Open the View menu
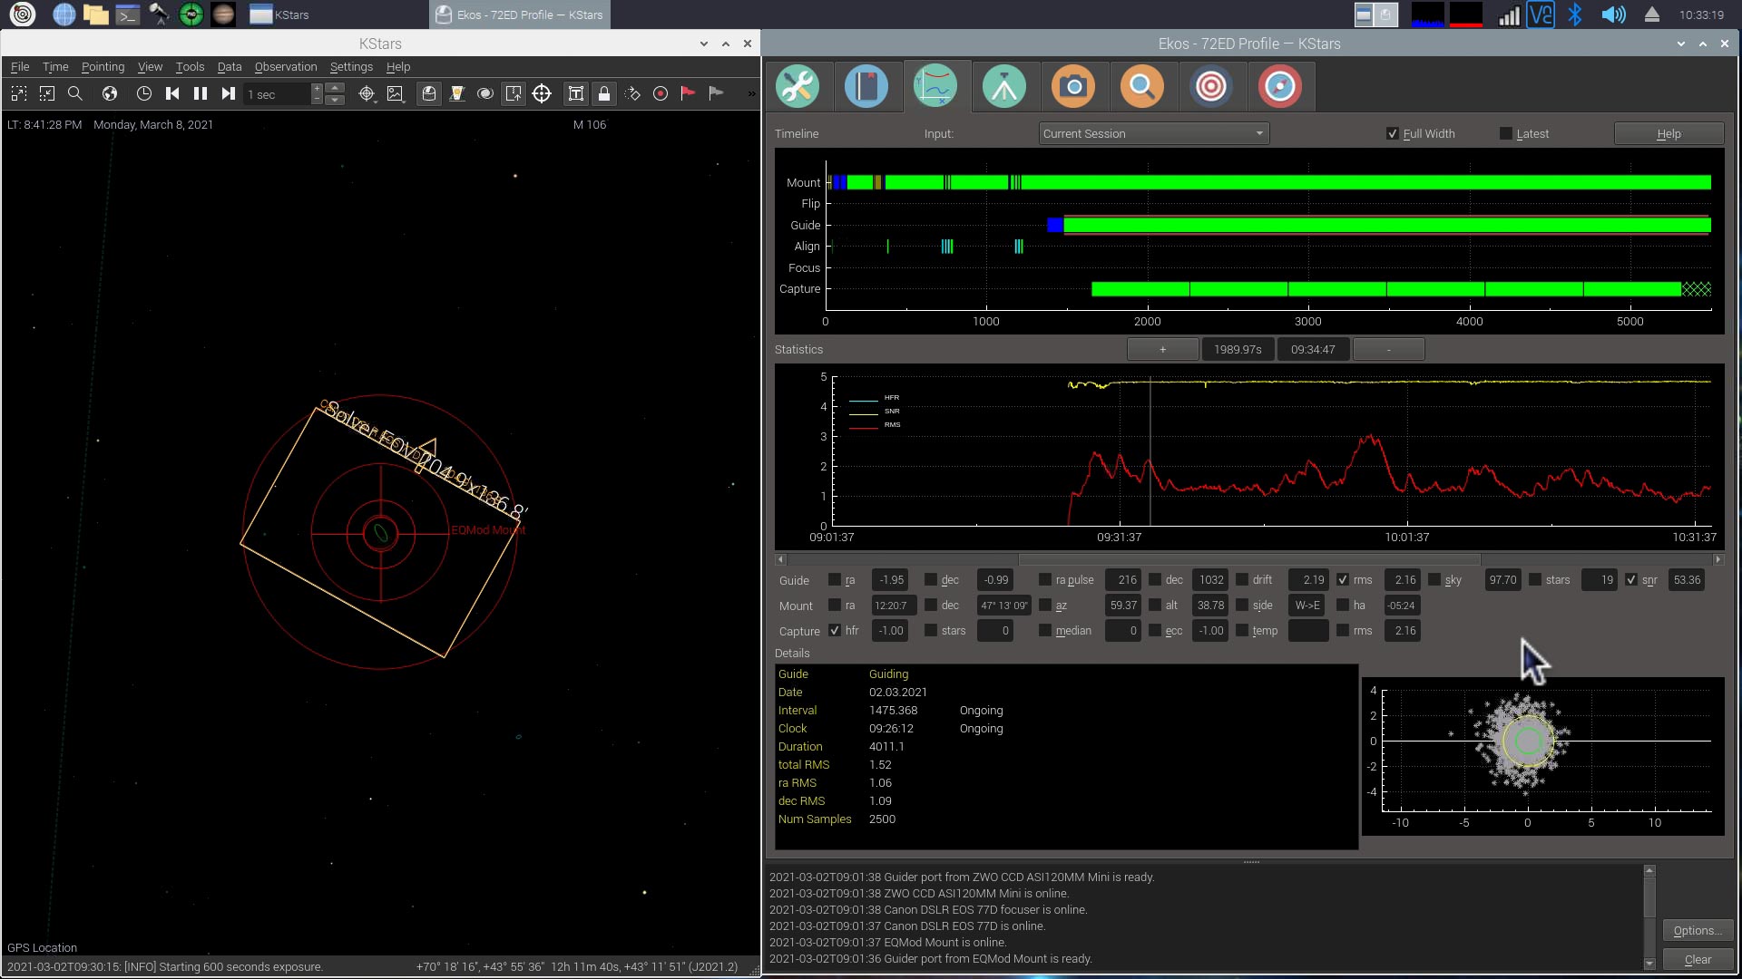 point(150,67)
